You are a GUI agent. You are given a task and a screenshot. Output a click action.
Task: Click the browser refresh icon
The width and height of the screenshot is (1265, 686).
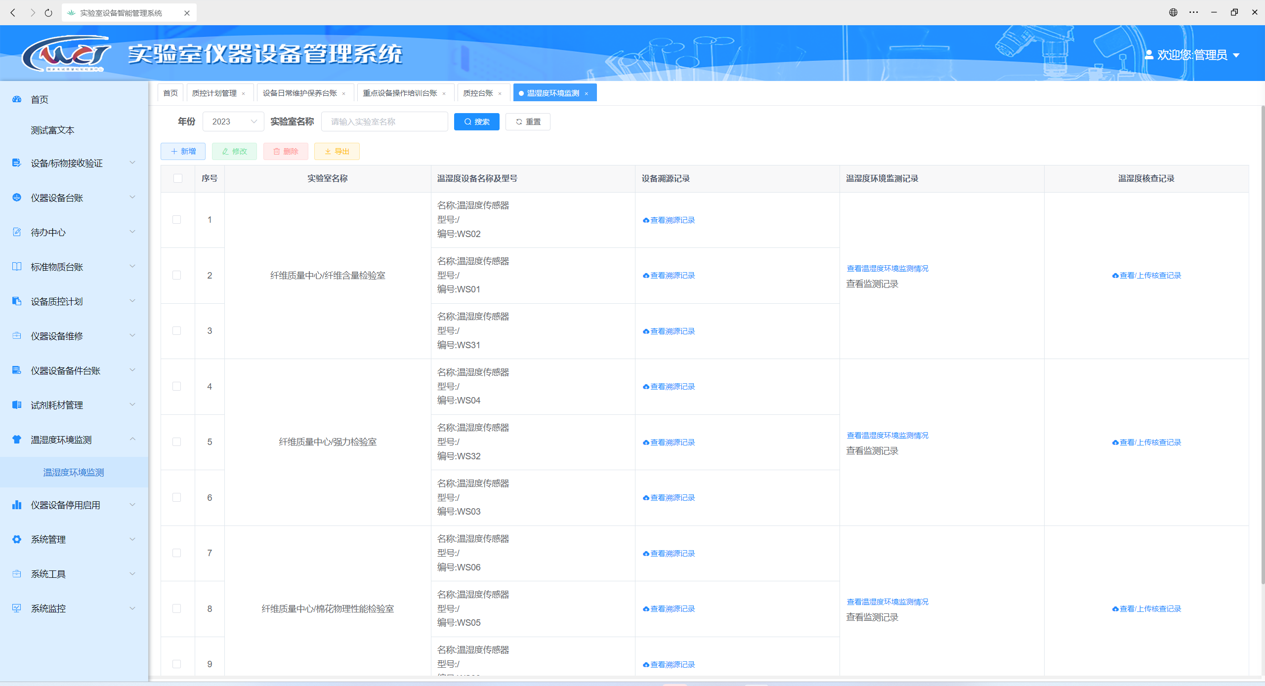click(x=48, y=13)
